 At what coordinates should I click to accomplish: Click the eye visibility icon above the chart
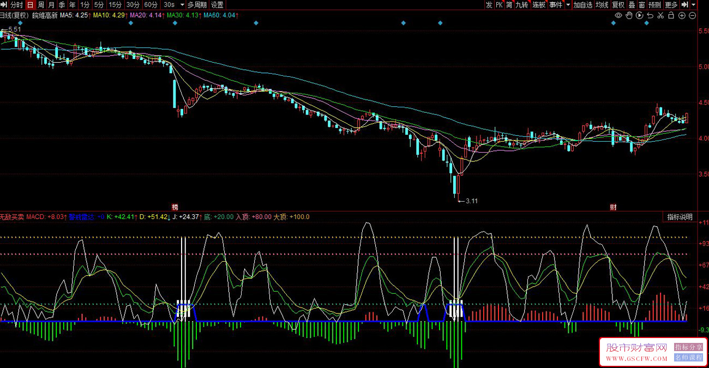[x=618, y=15]
